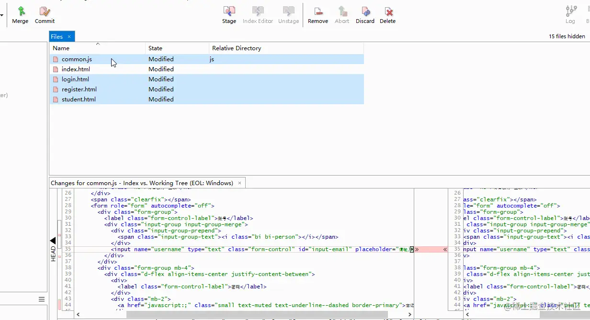
Task: Click the file icon beside login.html
Action: [x=56, y=79]
